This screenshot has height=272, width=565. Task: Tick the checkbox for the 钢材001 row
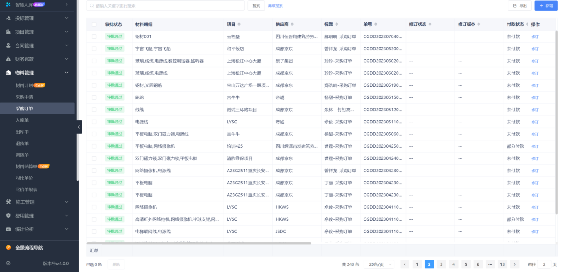coord(94,36)
